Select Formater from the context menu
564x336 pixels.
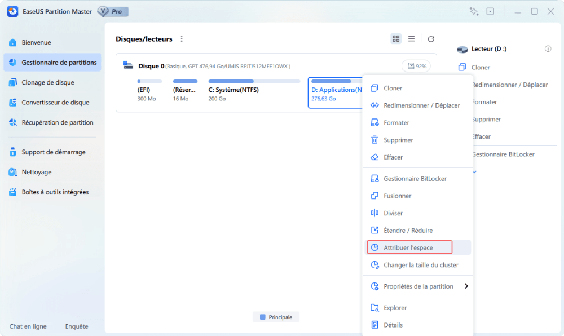417,122
